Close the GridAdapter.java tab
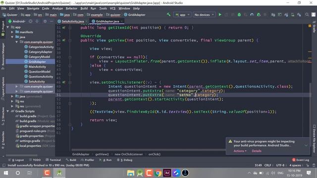 point(122,21)
